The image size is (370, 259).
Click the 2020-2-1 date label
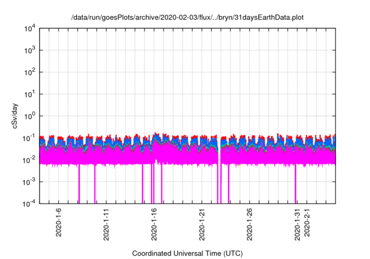307,222
